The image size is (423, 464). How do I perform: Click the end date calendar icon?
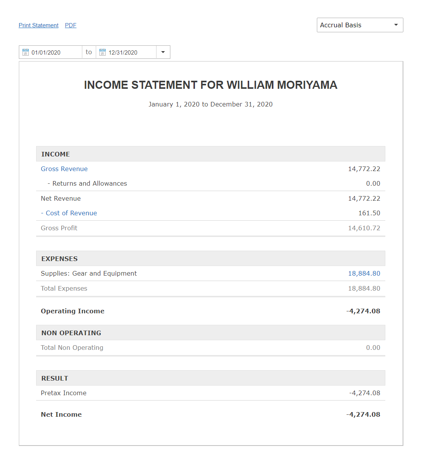click(103, 52)
